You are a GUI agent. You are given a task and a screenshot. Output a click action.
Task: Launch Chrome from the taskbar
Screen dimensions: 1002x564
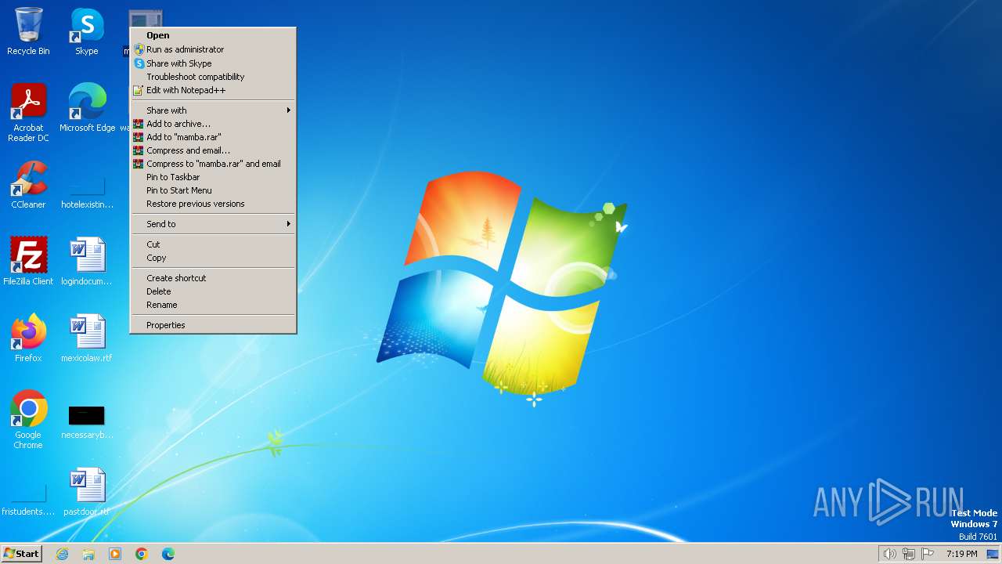pos(142,554)
